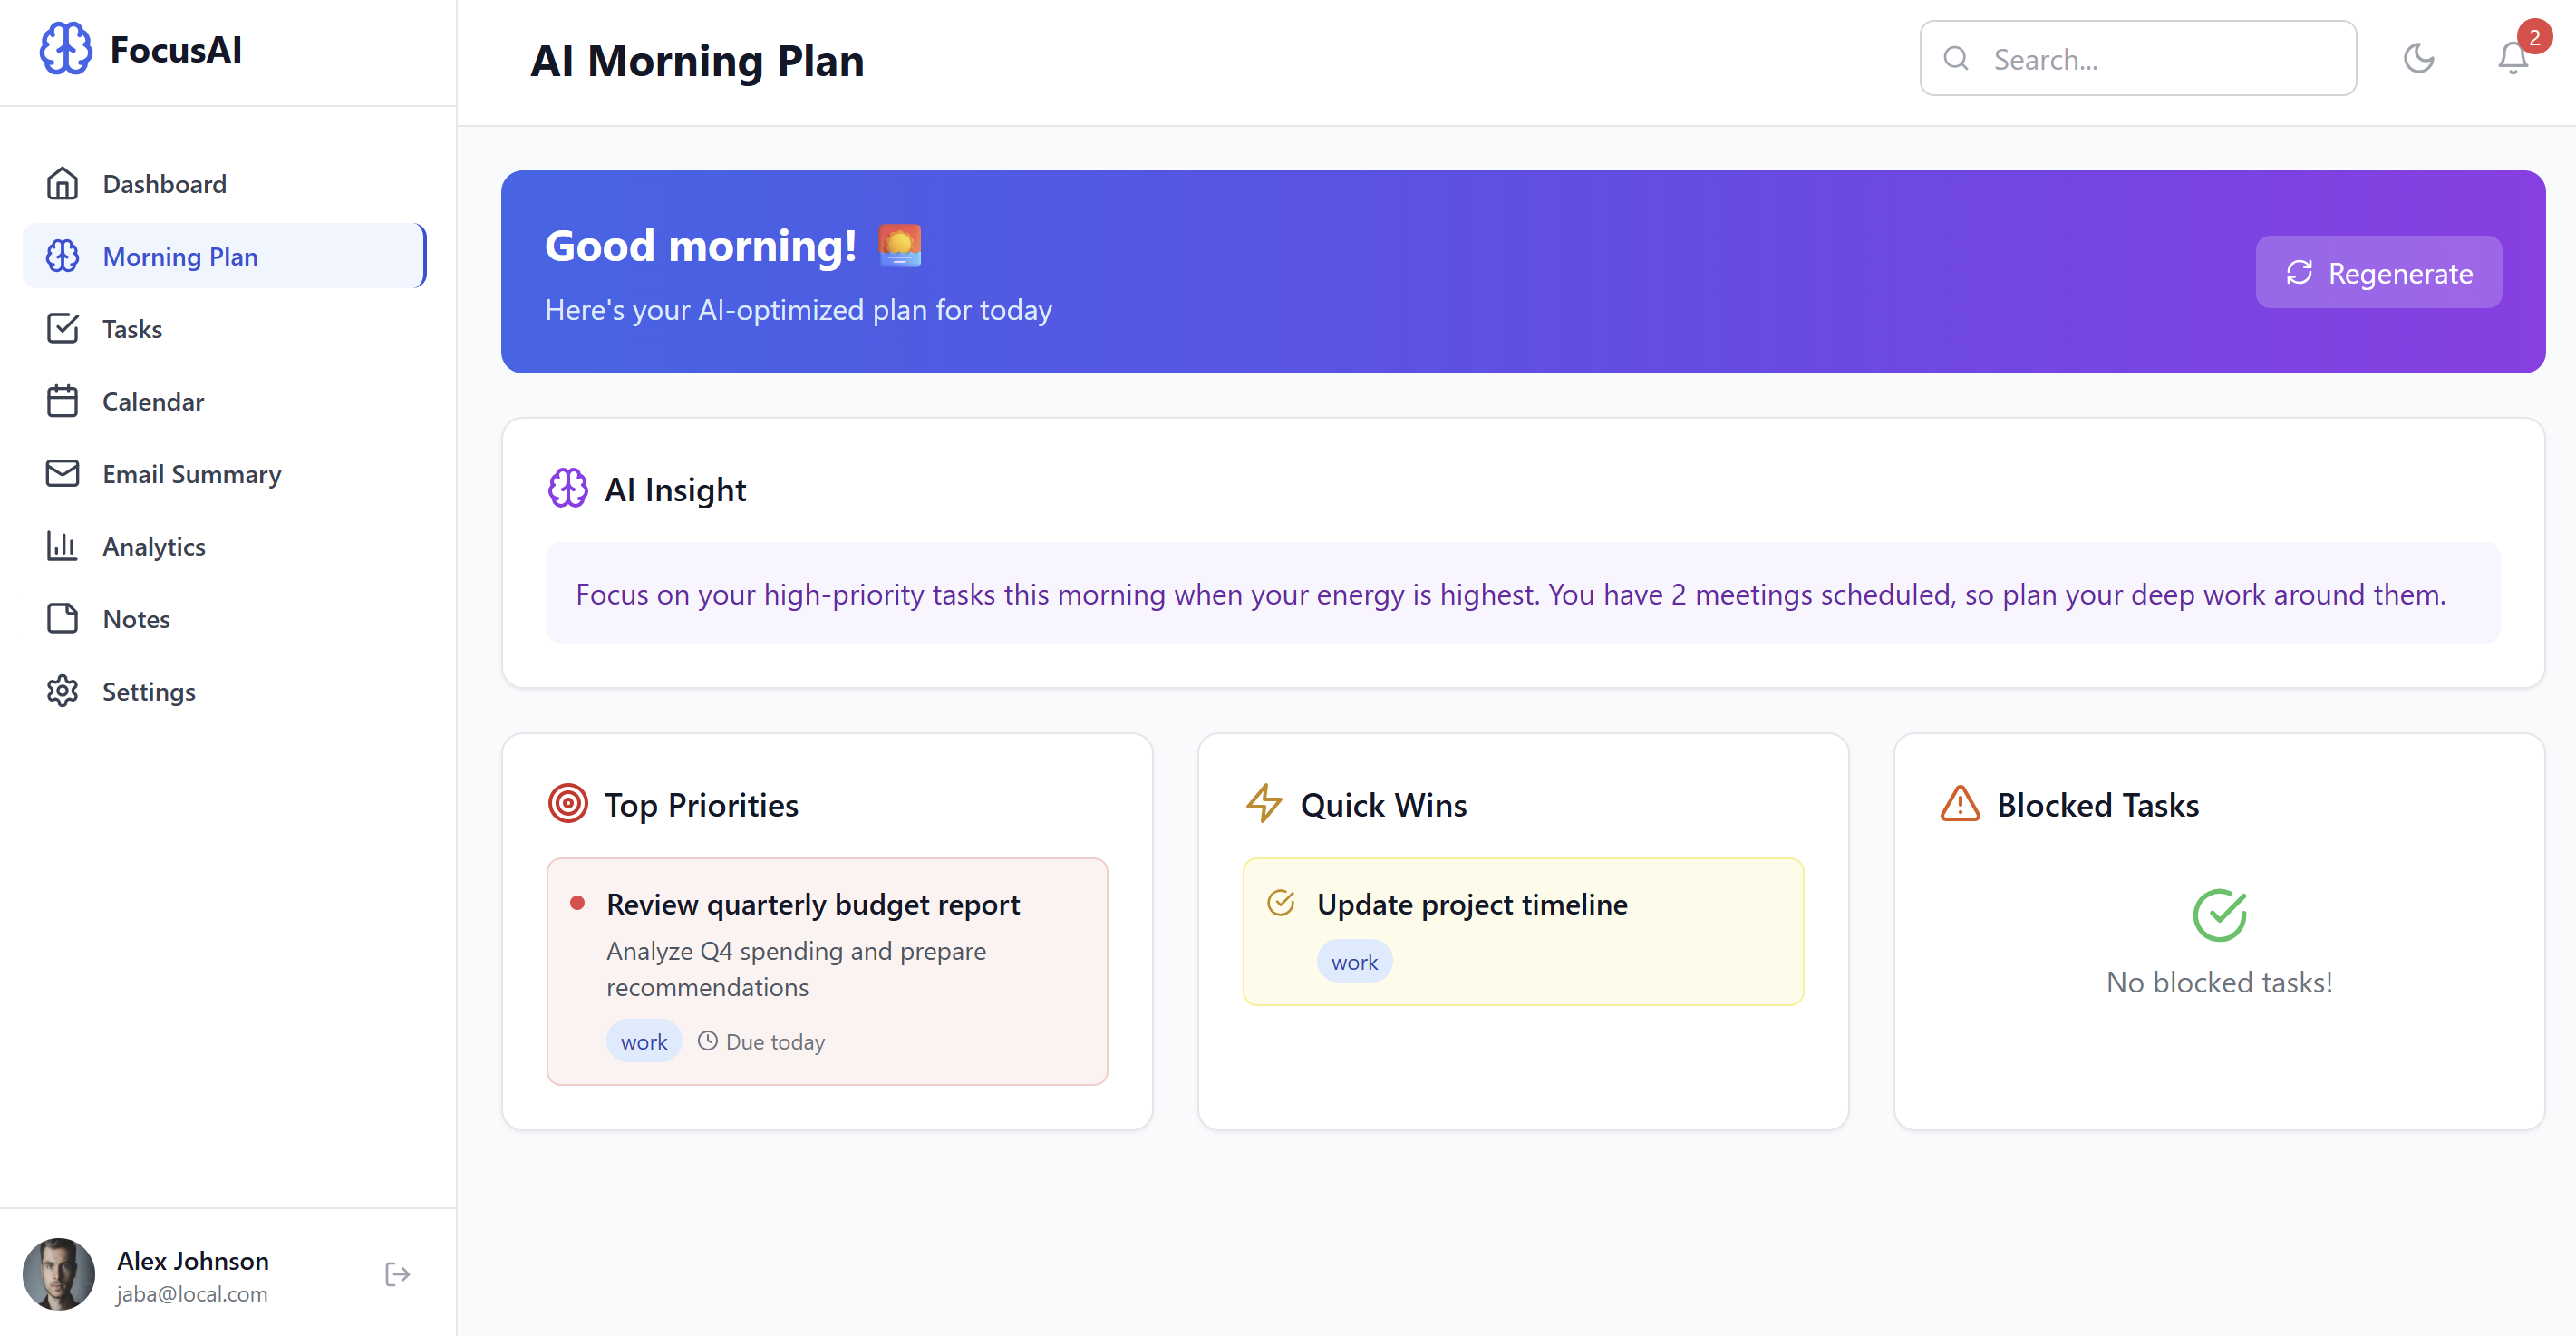Screen dimensions: 2576x1336
Task: Click the Dashboard home icon
Action: [63, 183]
